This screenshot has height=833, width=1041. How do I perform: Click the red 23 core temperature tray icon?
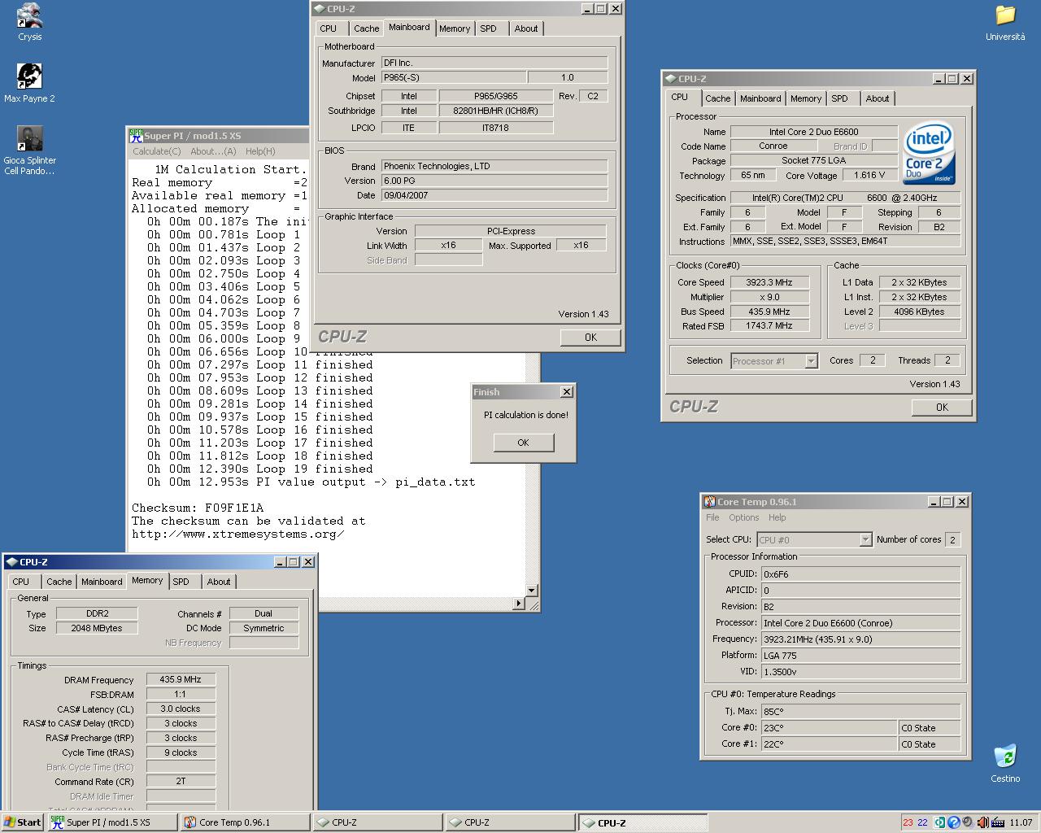click(908, 822)
